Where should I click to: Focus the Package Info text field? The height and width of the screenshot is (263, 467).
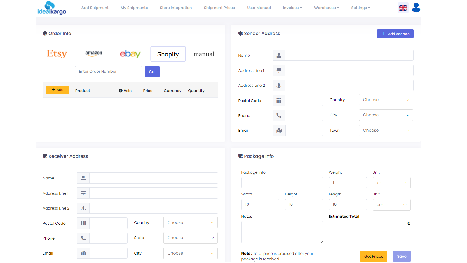(282, 183)
